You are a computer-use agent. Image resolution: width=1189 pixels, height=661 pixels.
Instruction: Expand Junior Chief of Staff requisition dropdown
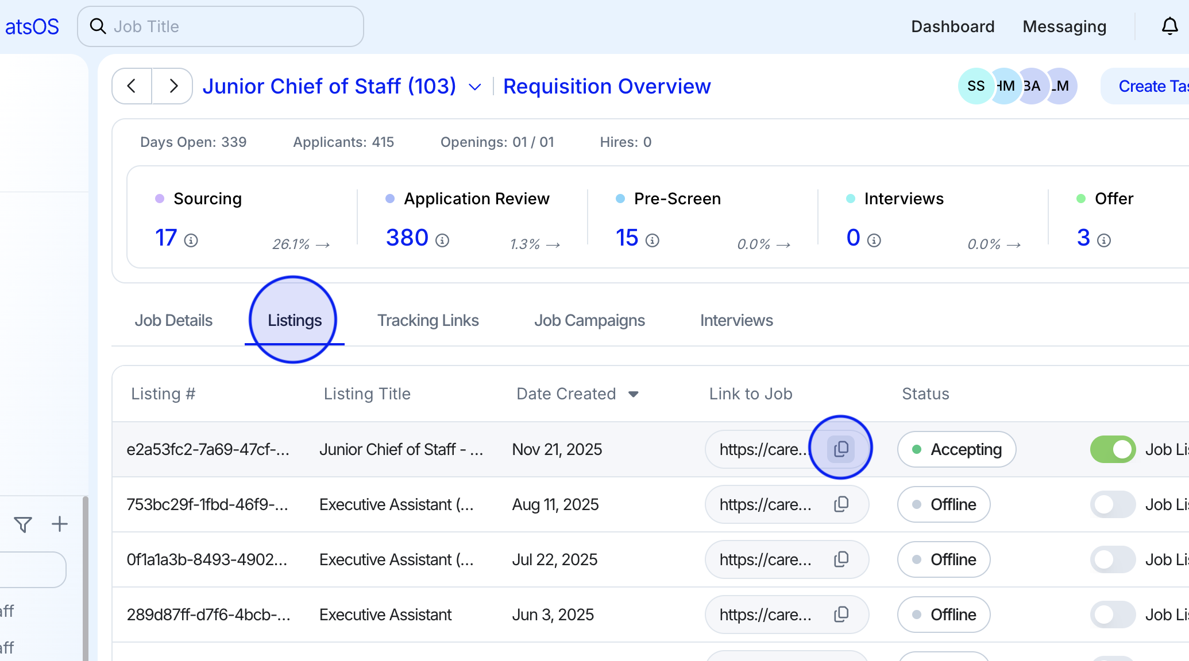(474, 87)
